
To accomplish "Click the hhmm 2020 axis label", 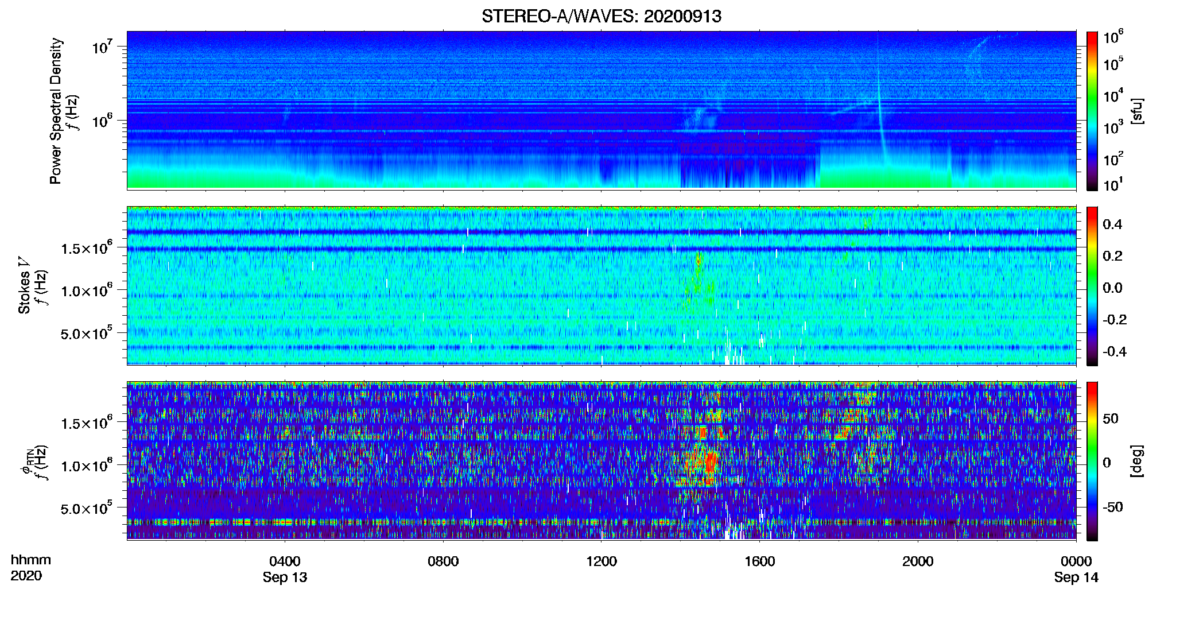I will coord(30,568).
